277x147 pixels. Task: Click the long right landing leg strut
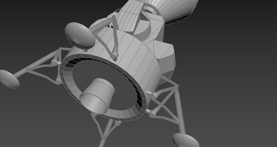point(180,110)
